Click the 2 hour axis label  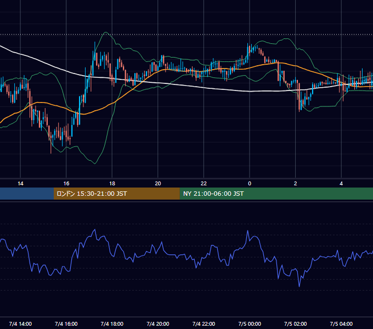296,184
